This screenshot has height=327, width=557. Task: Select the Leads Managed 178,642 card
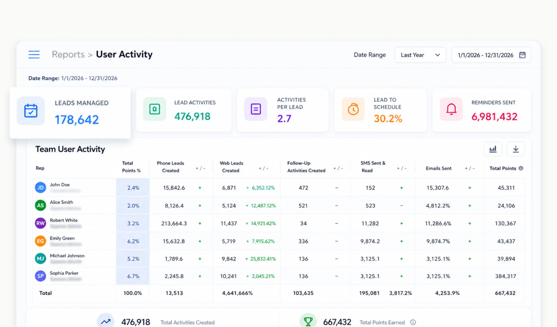(70, 113)
